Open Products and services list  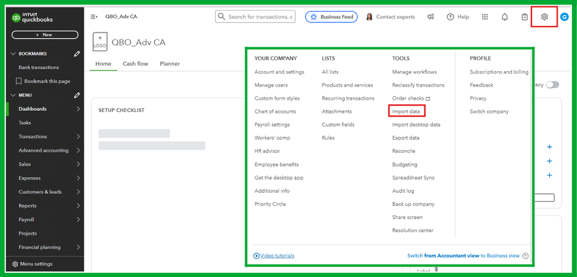(x=347, y=85)
